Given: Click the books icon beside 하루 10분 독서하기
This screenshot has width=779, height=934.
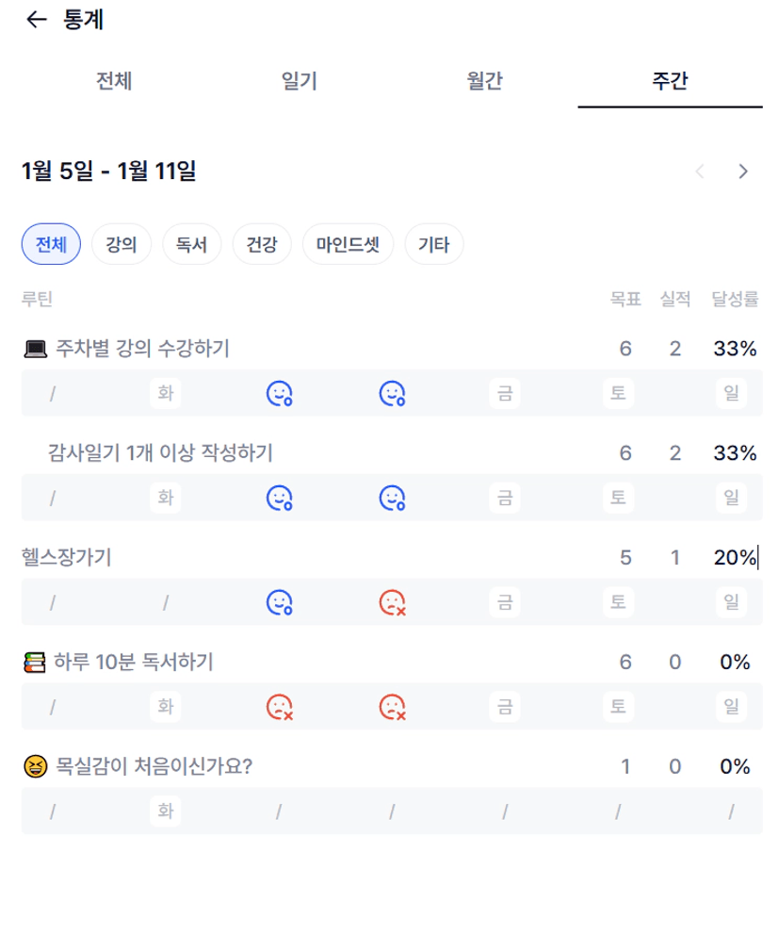Looking at the screenshot, I should point(35,663).
